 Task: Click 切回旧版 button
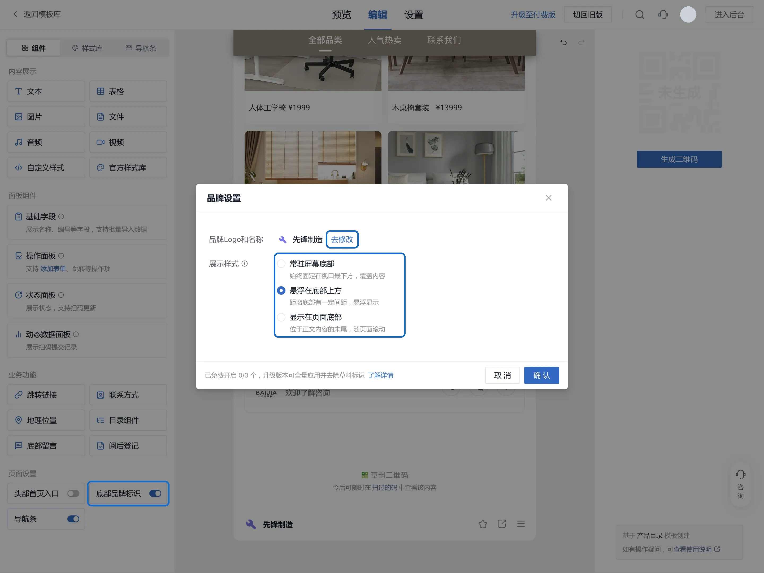click(x=588, y=15)
